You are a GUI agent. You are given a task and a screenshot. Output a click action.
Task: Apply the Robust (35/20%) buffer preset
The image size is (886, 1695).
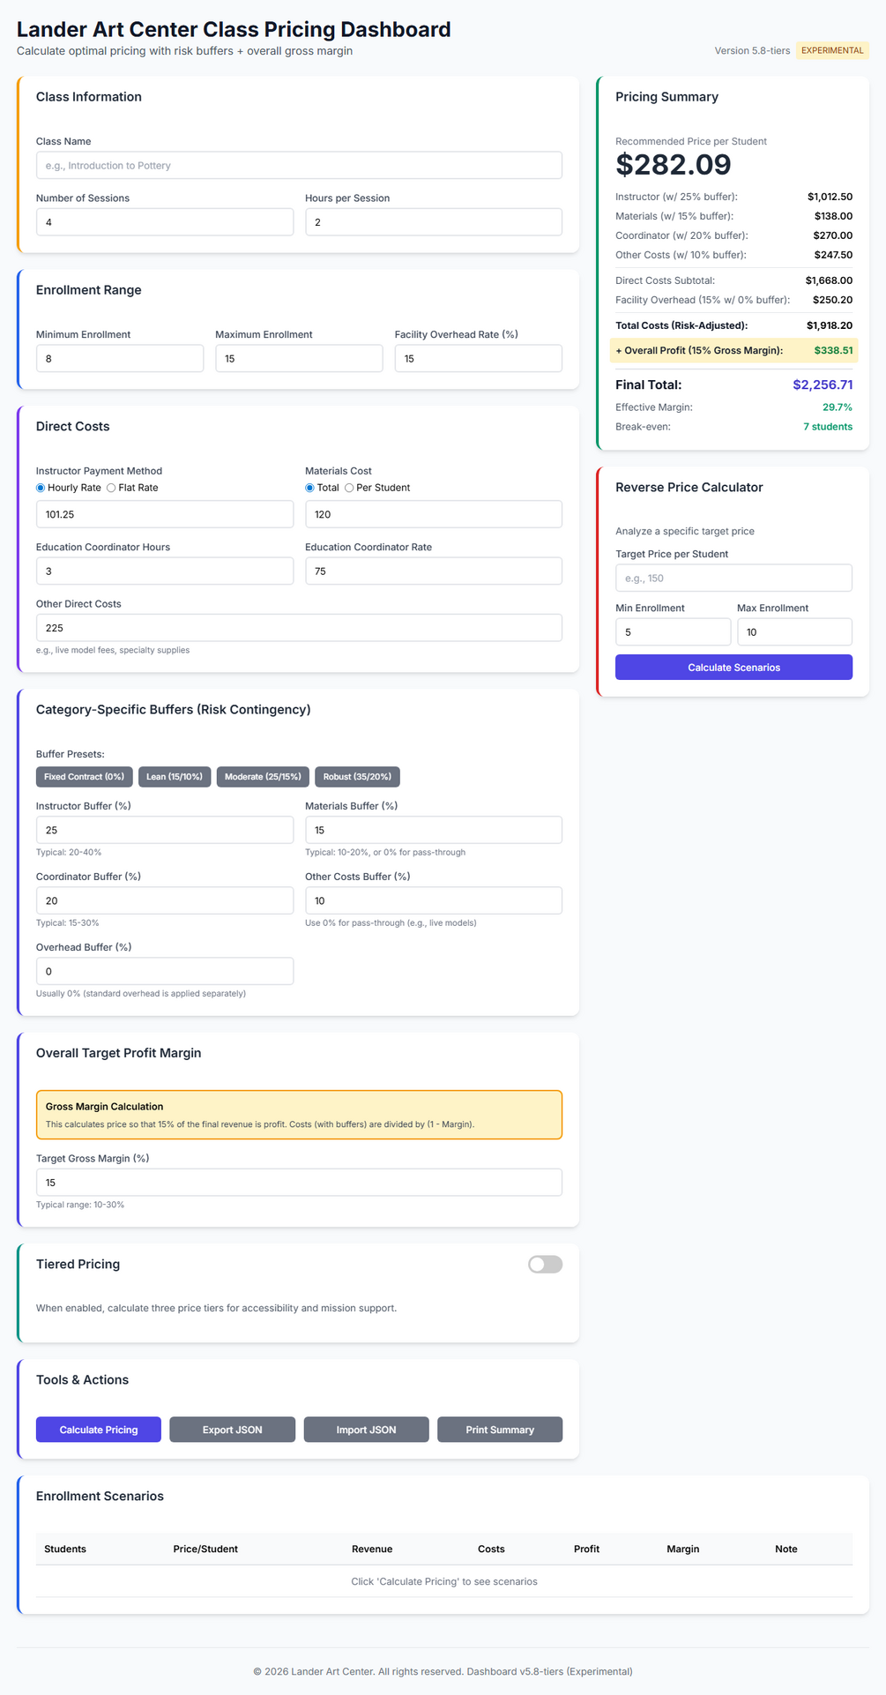pos(357,777)
